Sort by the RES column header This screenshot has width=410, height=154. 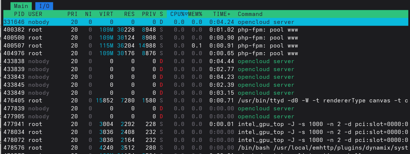pyautogui.click(x=129, y=14)
